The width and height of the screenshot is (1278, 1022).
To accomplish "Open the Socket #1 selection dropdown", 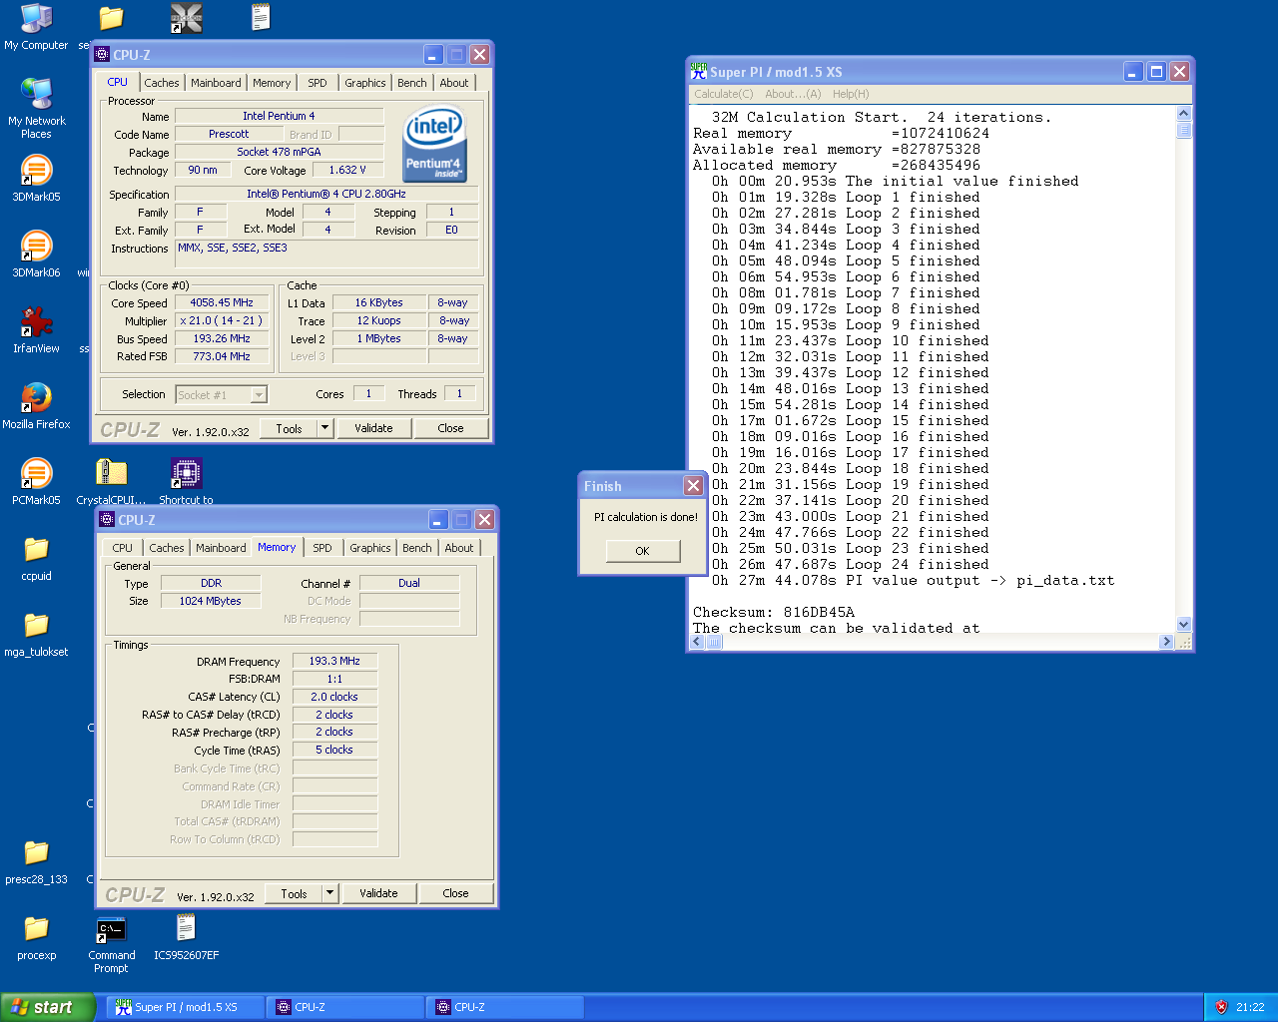I will click(x=222, y=394).
